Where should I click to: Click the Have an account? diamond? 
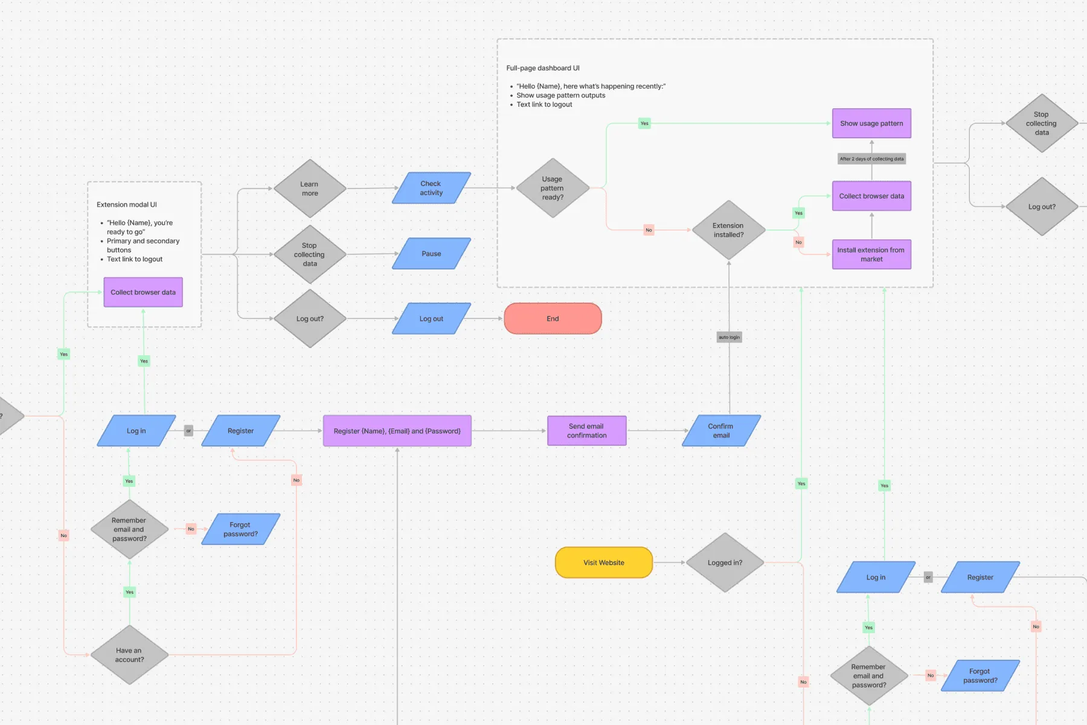tap(129, 655)
